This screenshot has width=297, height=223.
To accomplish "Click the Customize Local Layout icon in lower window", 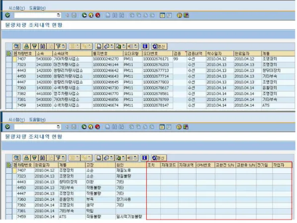I will pyautogui.click(x=186, y=127).
